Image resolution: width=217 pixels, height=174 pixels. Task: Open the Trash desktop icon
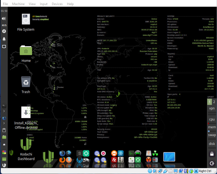(x=26, y=85)
